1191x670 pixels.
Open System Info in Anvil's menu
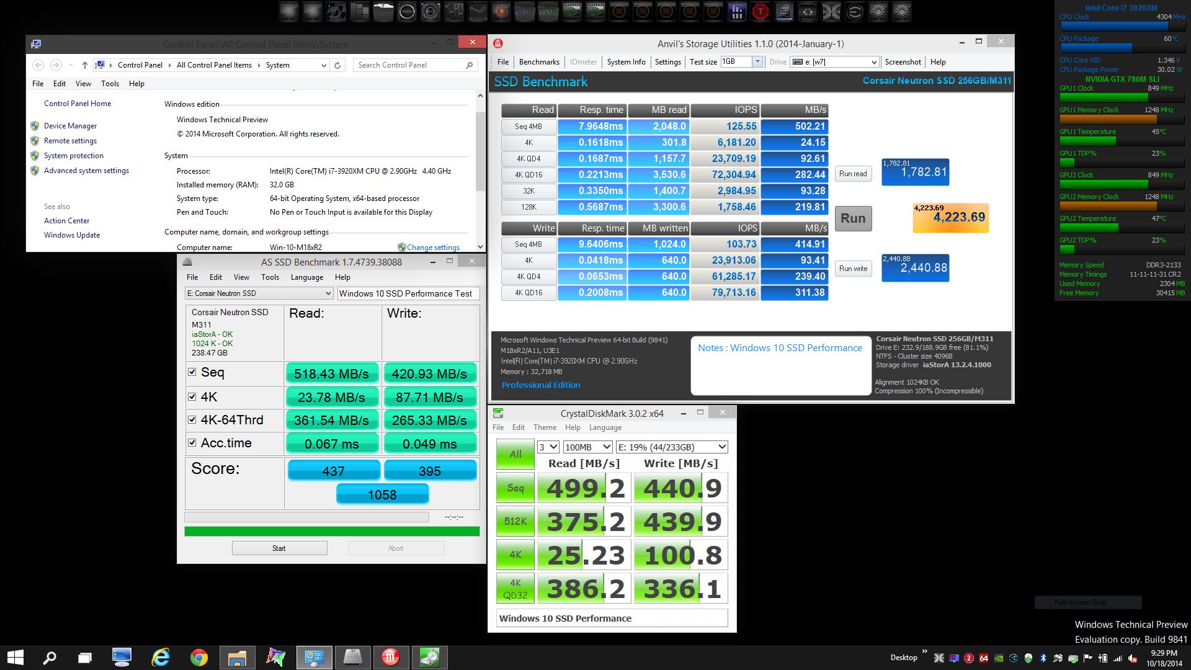(626, 62)
